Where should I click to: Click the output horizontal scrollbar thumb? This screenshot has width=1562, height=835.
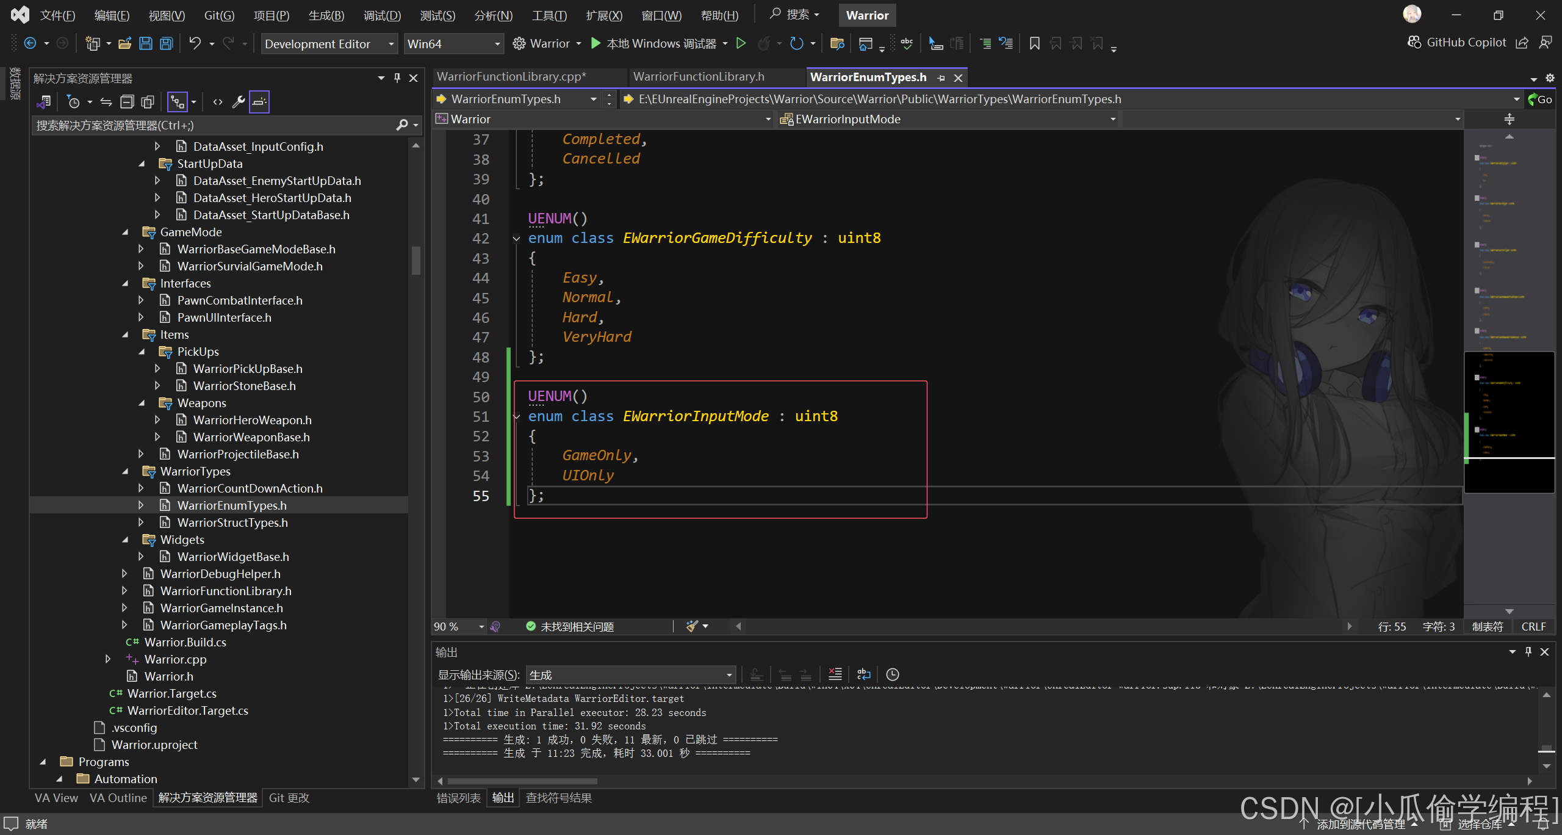point(522,781)
